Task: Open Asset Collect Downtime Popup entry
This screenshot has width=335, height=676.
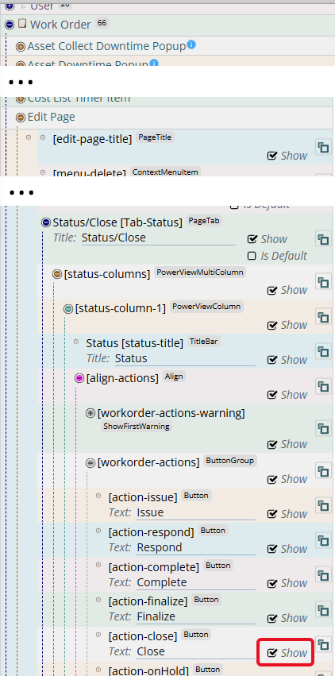Action: [107, 46]
